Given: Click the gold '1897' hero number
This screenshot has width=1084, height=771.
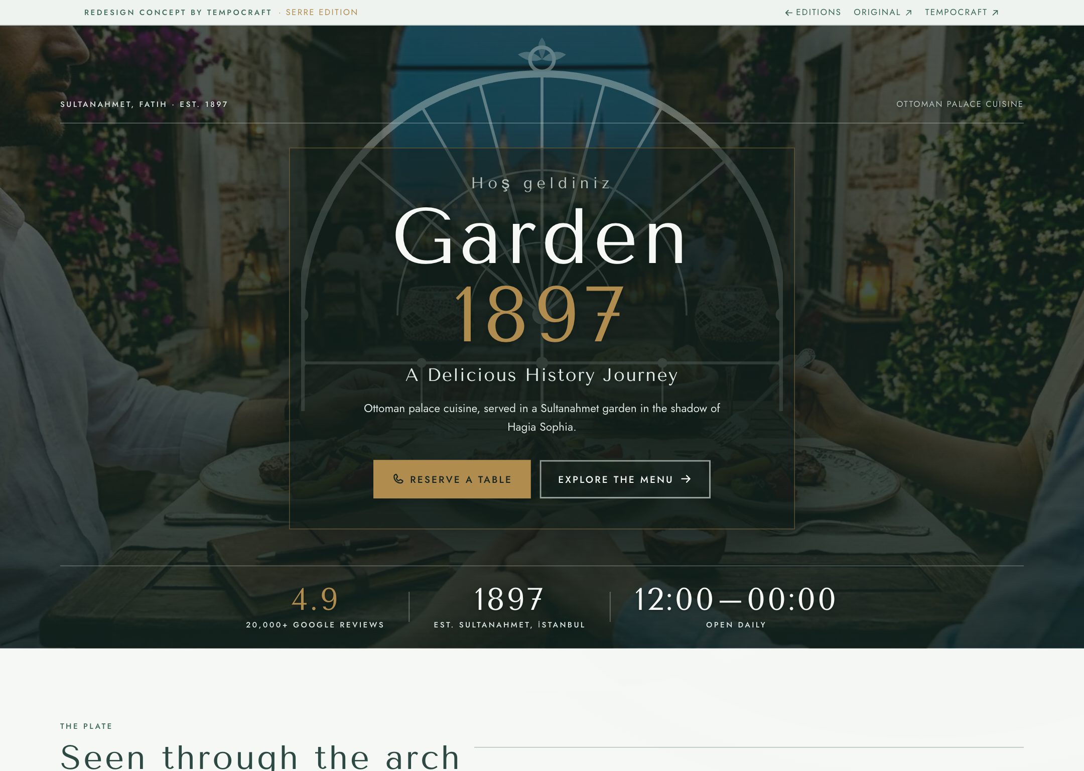Looking at the screenshot, I should [539, 313].
